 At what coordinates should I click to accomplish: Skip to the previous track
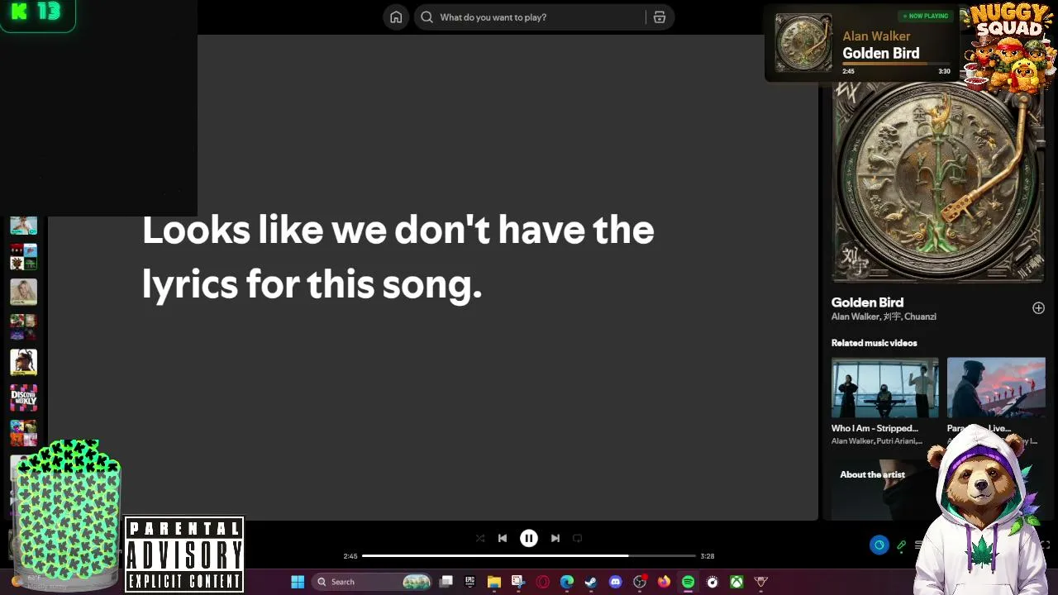tap(503, 538)
